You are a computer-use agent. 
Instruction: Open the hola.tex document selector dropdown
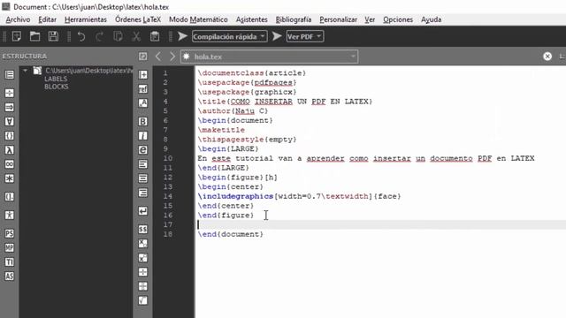pyautogui.click(x=269, y=57)
